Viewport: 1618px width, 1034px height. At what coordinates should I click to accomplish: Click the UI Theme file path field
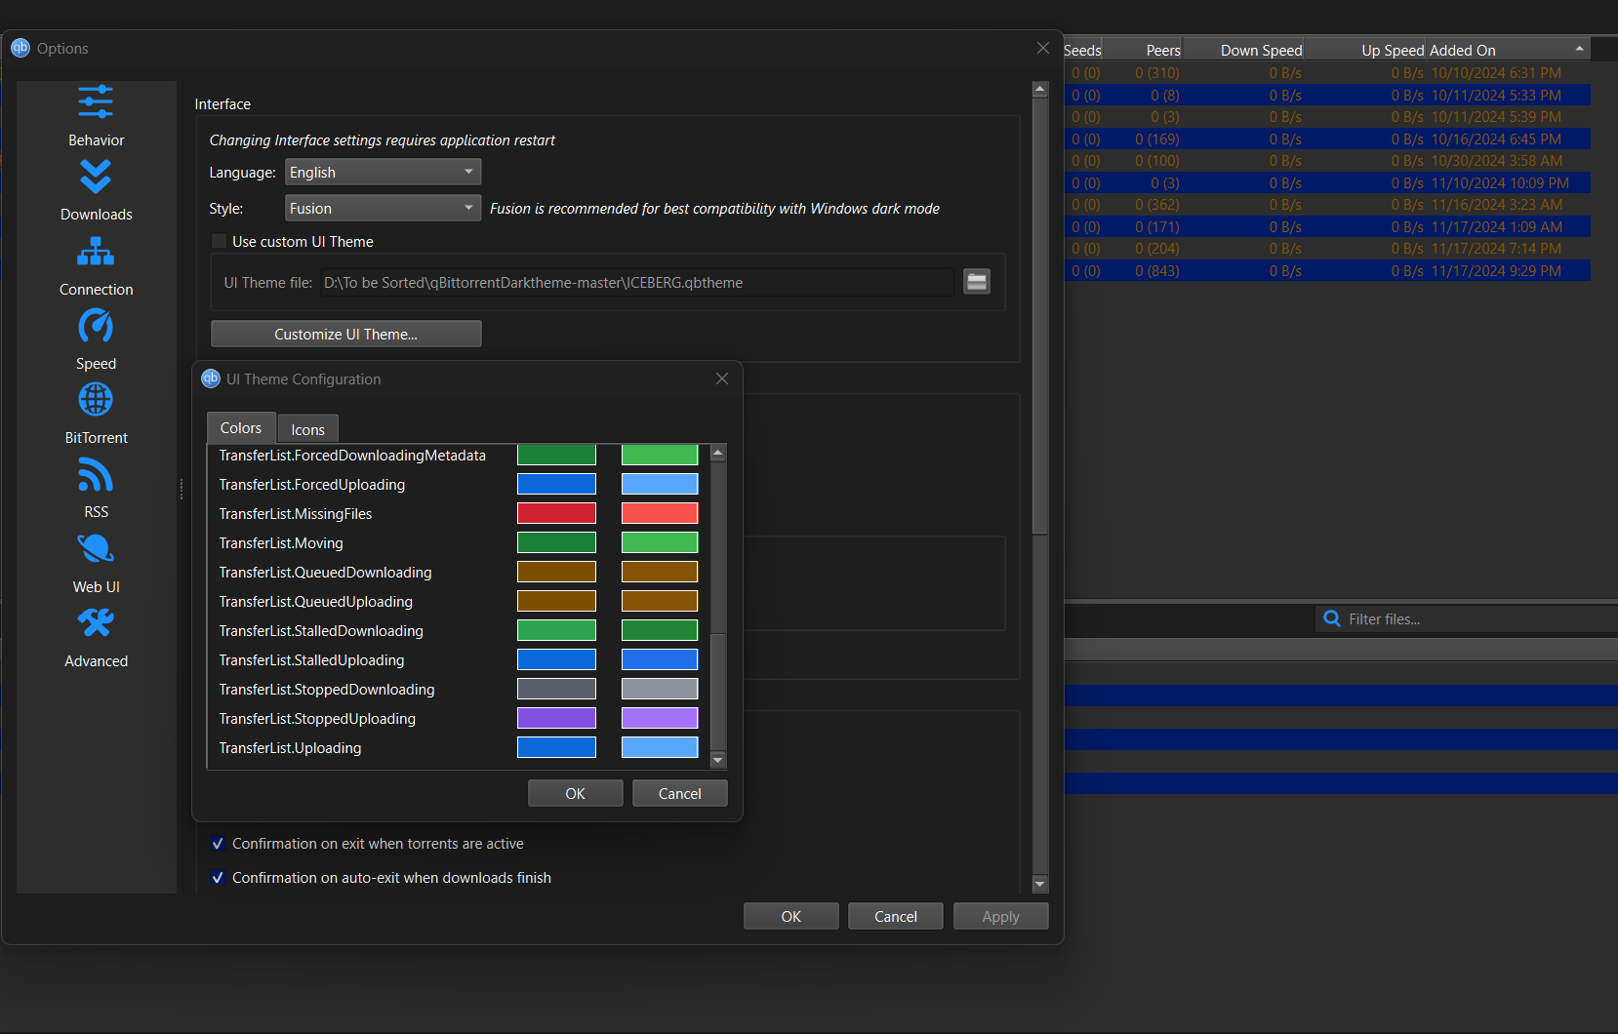(x=637, y=282)
